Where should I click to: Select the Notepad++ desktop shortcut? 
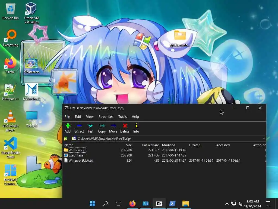pos(11,92)
